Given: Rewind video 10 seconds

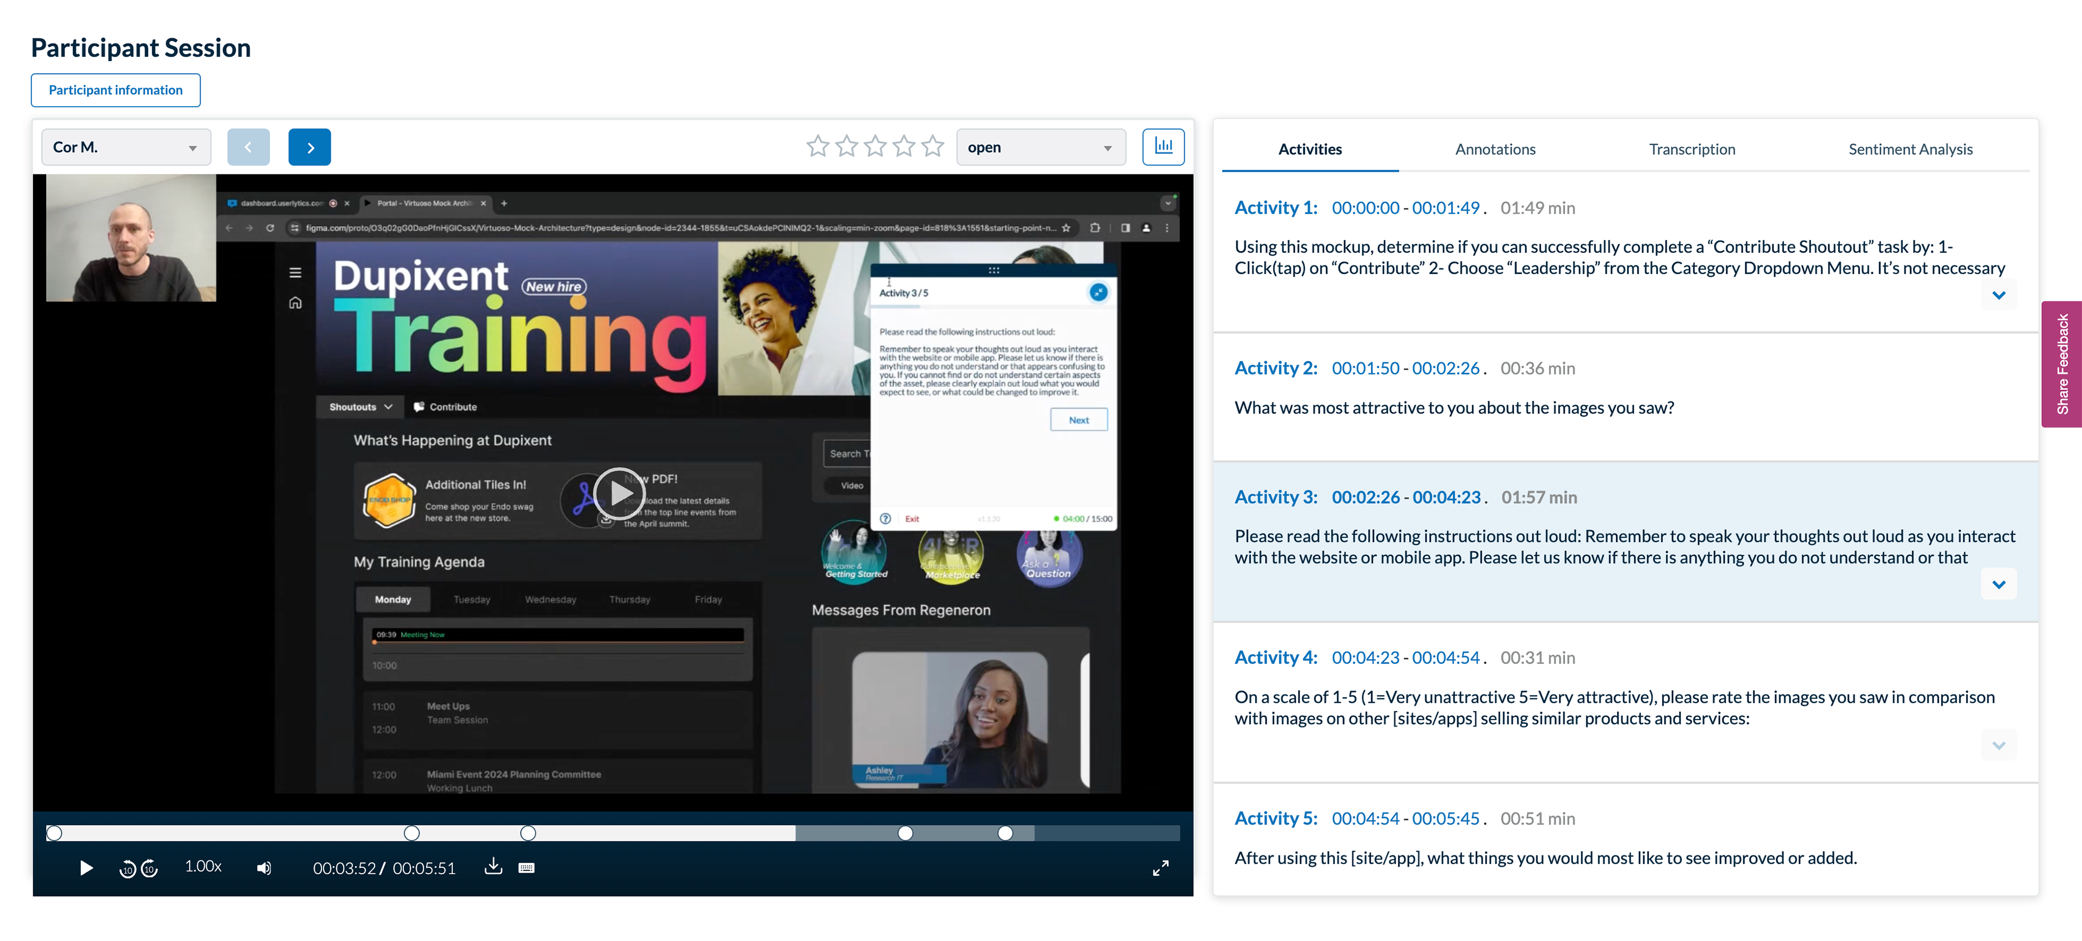Looking at the screenshot, I should click(128, 869).
